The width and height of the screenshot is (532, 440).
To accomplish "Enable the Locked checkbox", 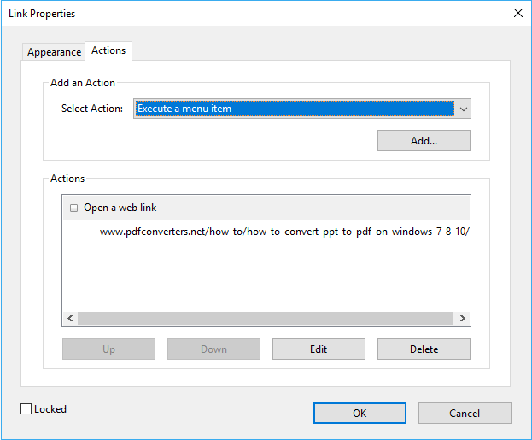I will point(26,408).
